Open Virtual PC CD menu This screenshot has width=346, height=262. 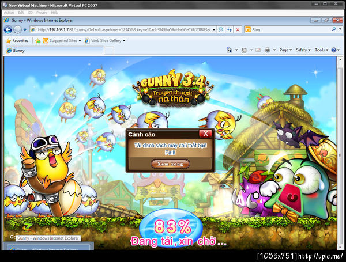[30, 13]
